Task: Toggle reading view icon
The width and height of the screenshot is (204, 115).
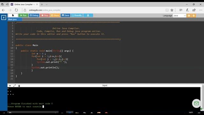Action: click(167, 10)
